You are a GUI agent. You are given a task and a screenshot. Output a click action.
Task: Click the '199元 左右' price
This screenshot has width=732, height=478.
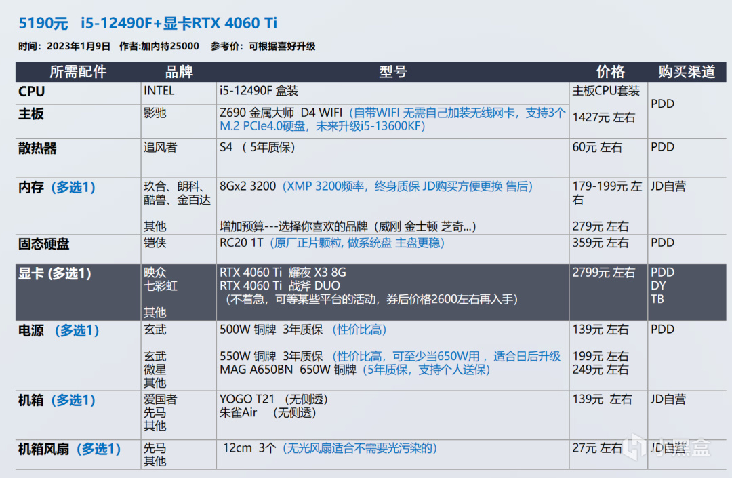click(x=601, y=356)
